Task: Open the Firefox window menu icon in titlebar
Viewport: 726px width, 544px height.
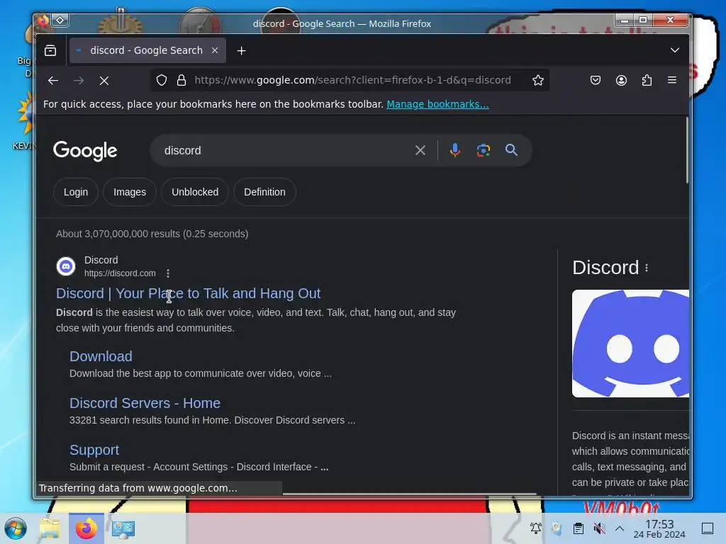Action: 43,21
